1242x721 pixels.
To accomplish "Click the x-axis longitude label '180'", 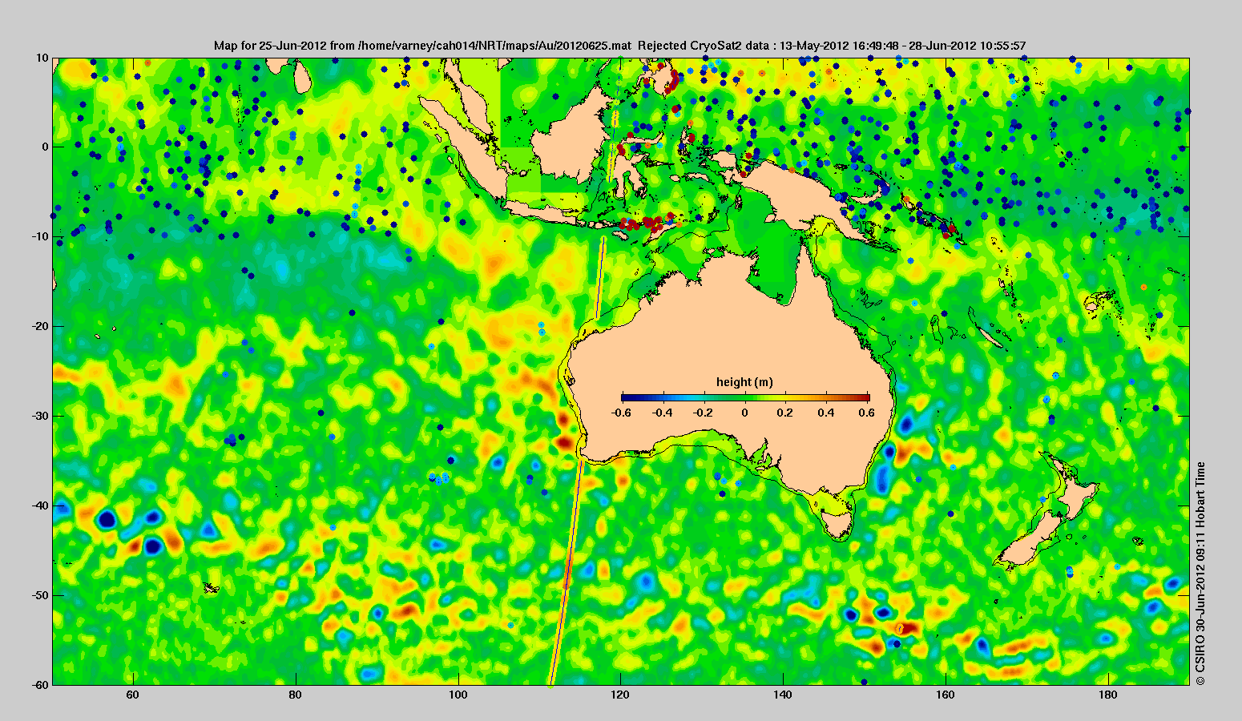I will tap(1108, 695).
